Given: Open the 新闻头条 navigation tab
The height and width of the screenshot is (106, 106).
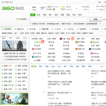Looking at the screenshot, I should (x=19, y=29).
